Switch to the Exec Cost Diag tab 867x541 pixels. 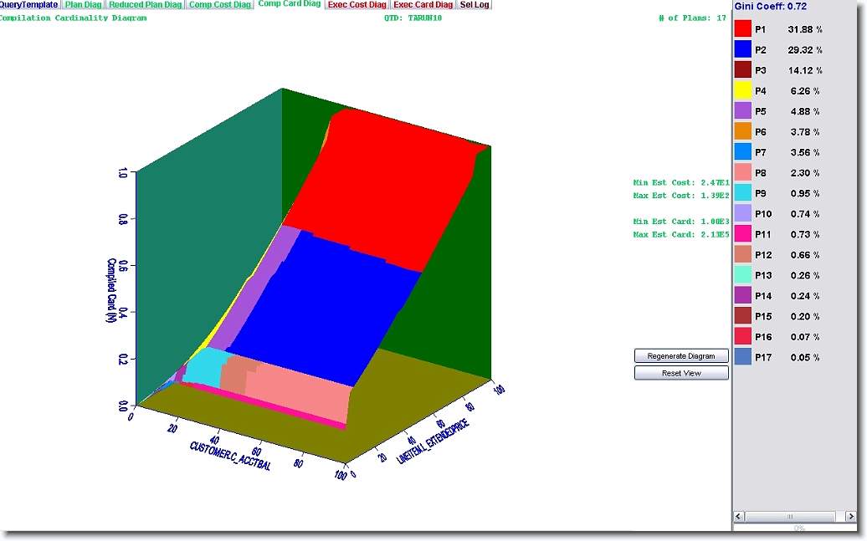tap(357, 5)
